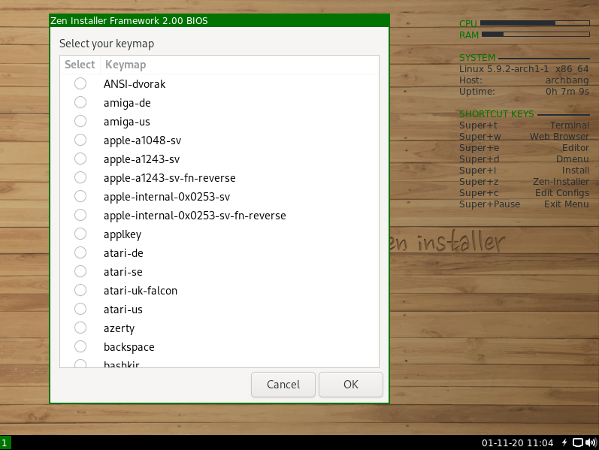The width and height of the screenshot is (599, 450).
Task: Select the ANSI-dvorak radio button
Action: click(80, 83)
